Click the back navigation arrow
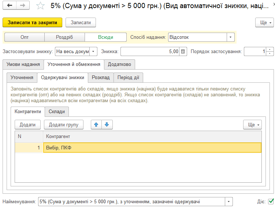The width and height of the screenshot is (275, 208). (10, 5)
